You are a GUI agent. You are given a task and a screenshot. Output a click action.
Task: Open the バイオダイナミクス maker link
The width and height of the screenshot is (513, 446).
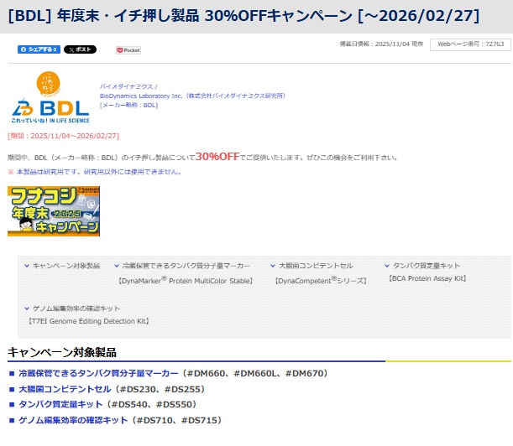[x=128, y=86]
